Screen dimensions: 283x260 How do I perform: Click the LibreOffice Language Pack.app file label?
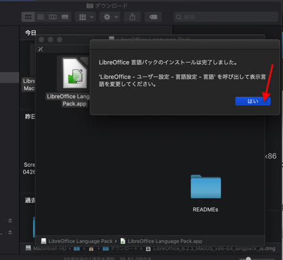click(x=68, y=100)
